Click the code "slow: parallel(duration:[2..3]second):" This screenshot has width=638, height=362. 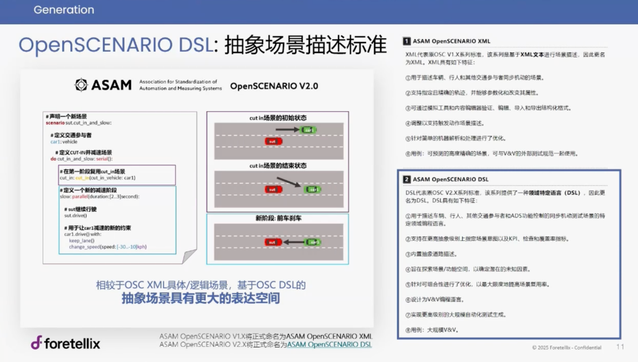click(x=100, y=196)
